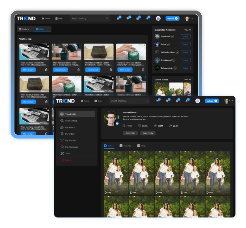Screen dimensions: 246x228
Task: Focus search field in wishlist window
Action: click(x=90, y=19)
